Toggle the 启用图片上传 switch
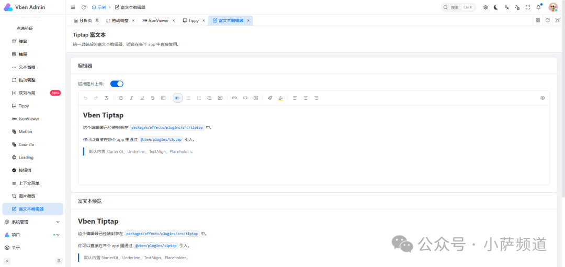 coord(117,84)
